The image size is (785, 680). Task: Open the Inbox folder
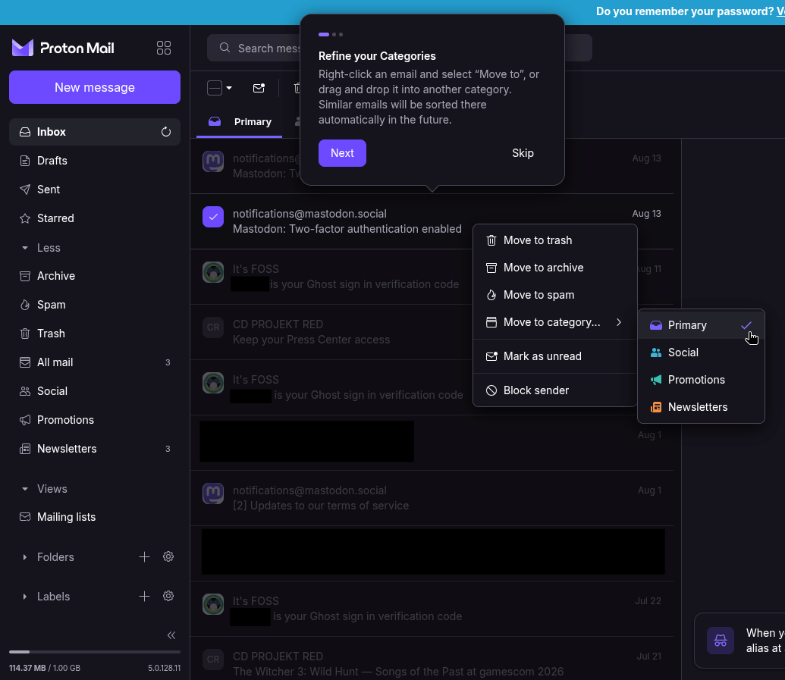(95, 132)
